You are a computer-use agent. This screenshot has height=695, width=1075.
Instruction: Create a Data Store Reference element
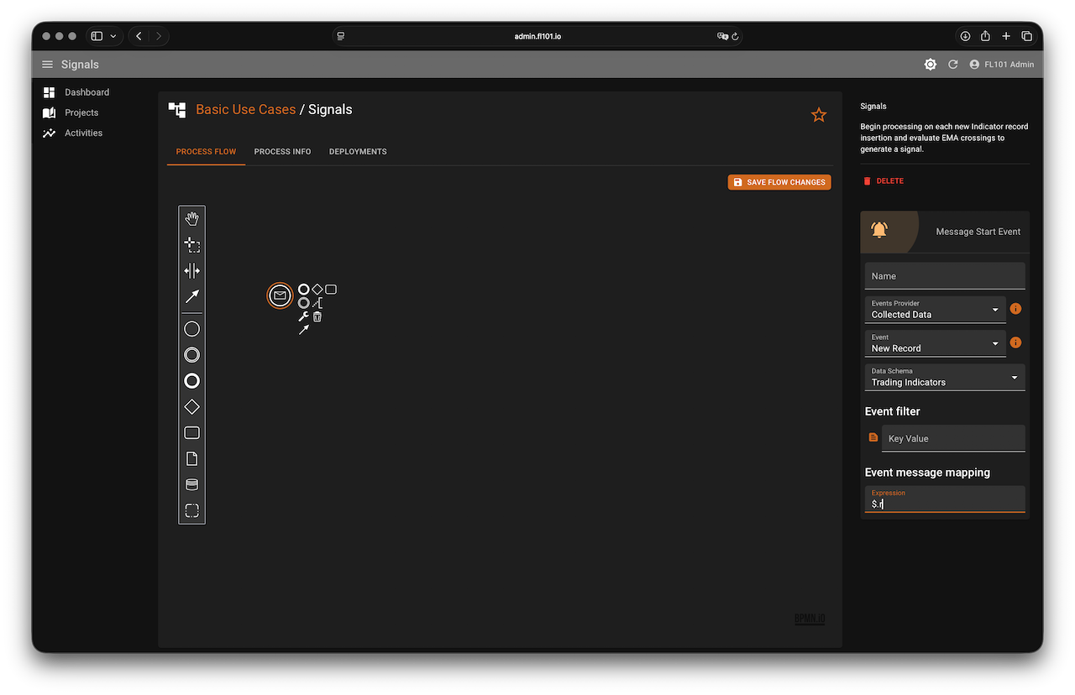click(191, 485)
